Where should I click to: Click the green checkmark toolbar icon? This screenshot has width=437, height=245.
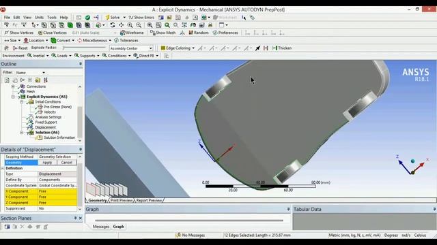[x=87, y=17]
